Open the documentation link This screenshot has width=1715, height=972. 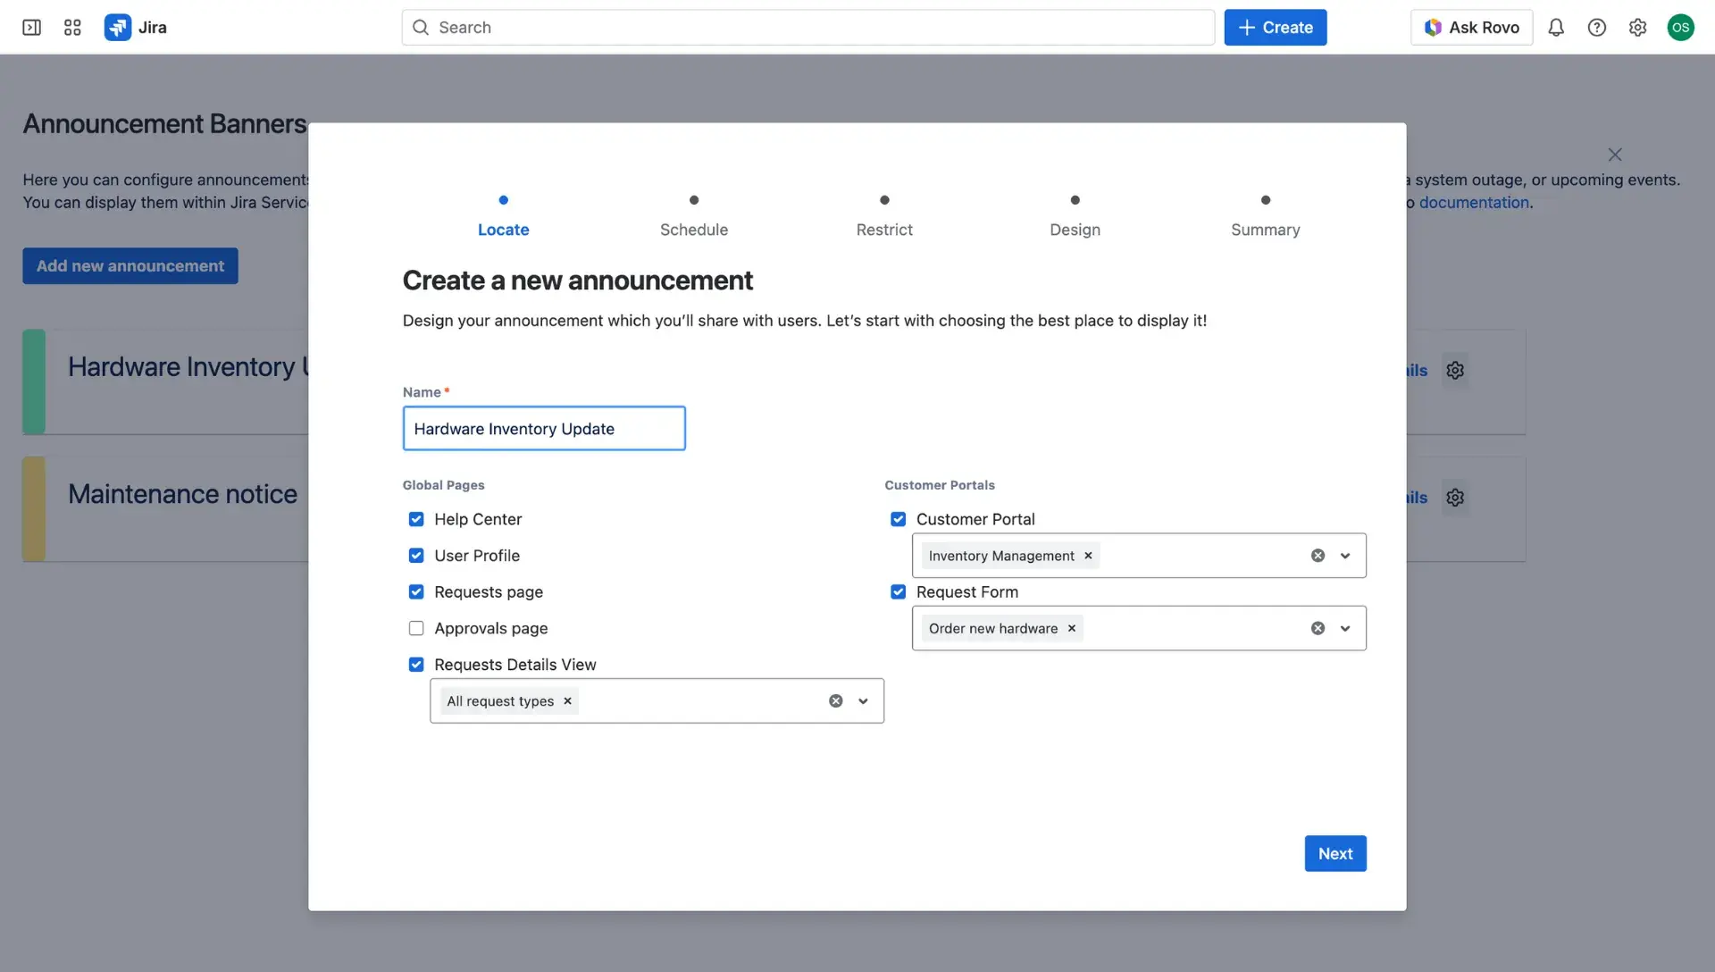point(1473,202)
